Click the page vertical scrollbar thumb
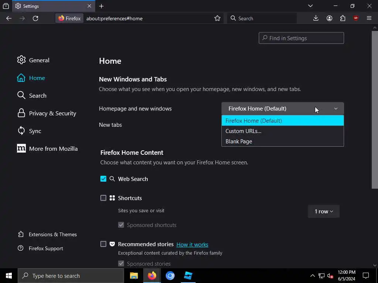The height and width of the screenshot is (283, 378). [x=375, y=109]
